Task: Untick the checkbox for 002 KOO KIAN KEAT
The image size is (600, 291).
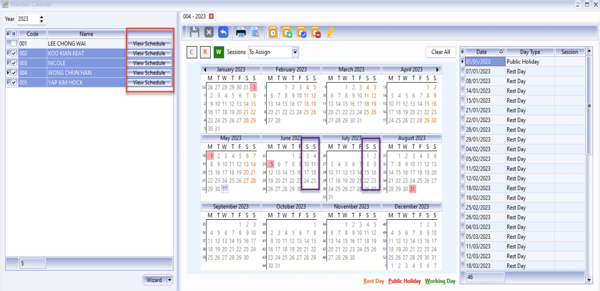Action: click(x=14, y=53)
